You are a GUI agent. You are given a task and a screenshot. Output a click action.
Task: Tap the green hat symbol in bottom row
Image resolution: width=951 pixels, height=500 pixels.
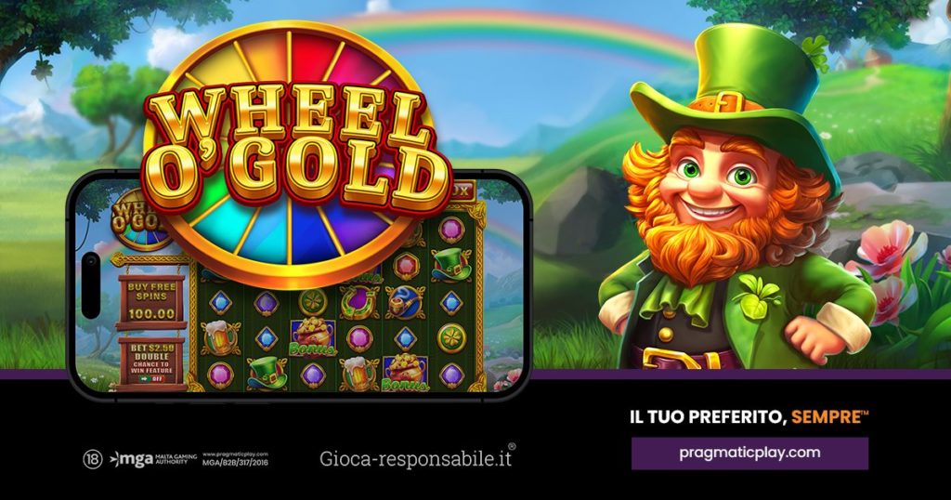click(267, 374)
